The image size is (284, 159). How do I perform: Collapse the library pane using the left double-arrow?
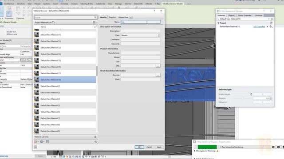pos(96,142)
